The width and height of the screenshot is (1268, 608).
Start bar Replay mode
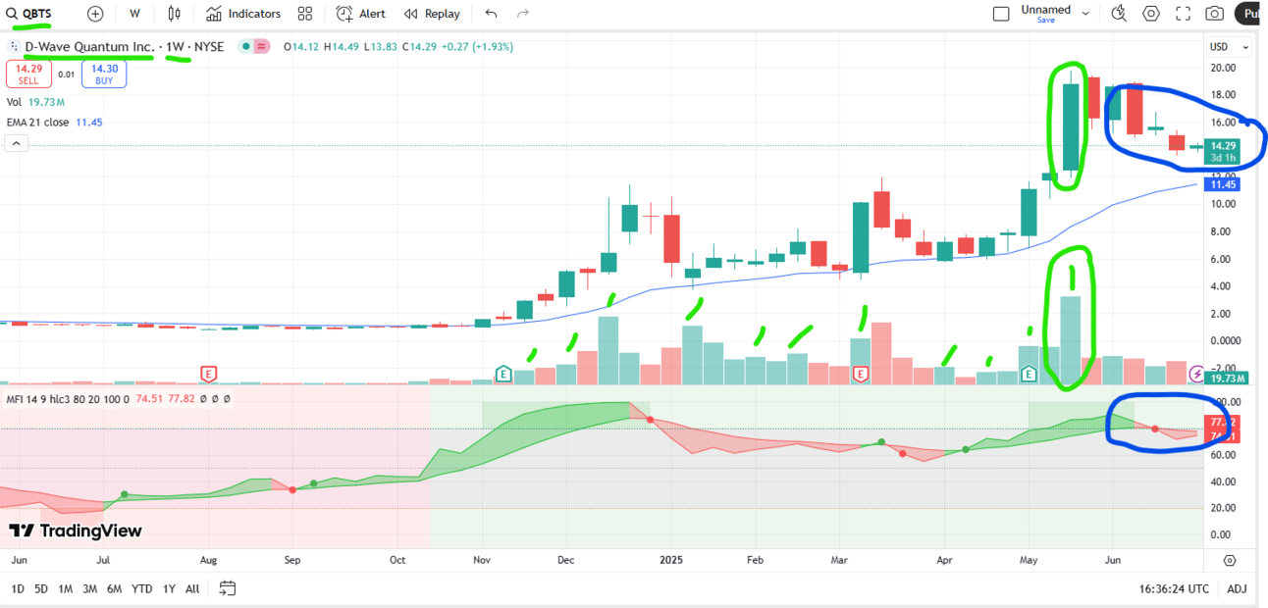click(x=432, y=14)
